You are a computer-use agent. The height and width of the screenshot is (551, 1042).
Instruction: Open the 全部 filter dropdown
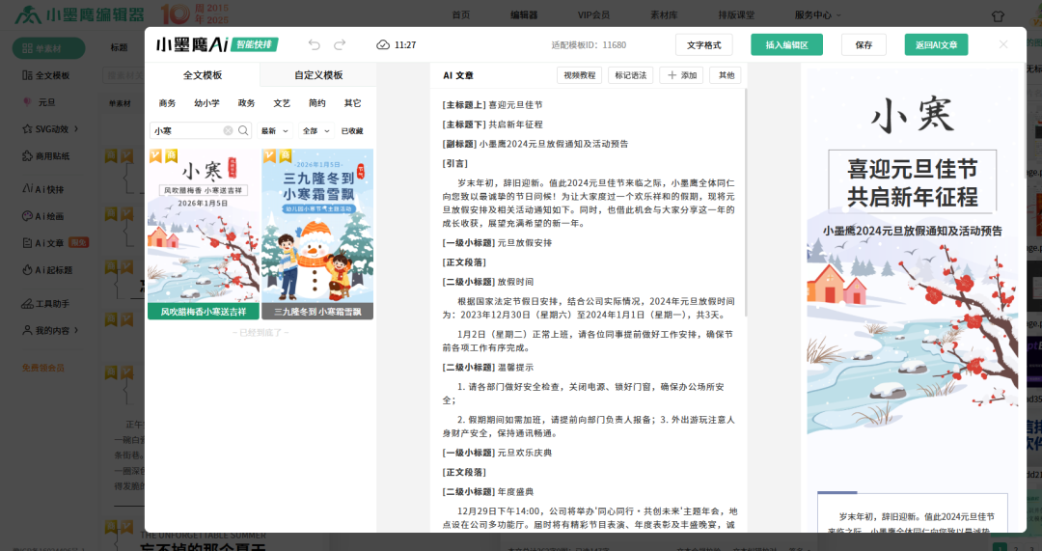pyautogui.click(x=316, y=131)
